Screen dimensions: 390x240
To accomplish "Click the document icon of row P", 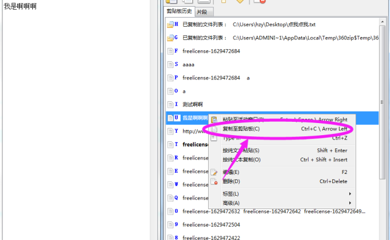I will [x=170, y=78].
